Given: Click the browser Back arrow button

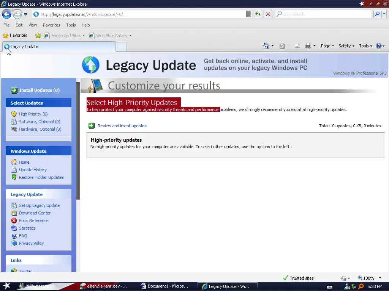Looking at the screenshot, I should [x=7, y=14].
